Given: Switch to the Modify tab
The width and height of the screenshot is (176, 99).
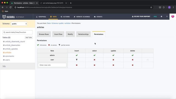Looking at the screenshot, I should (70, 34).
